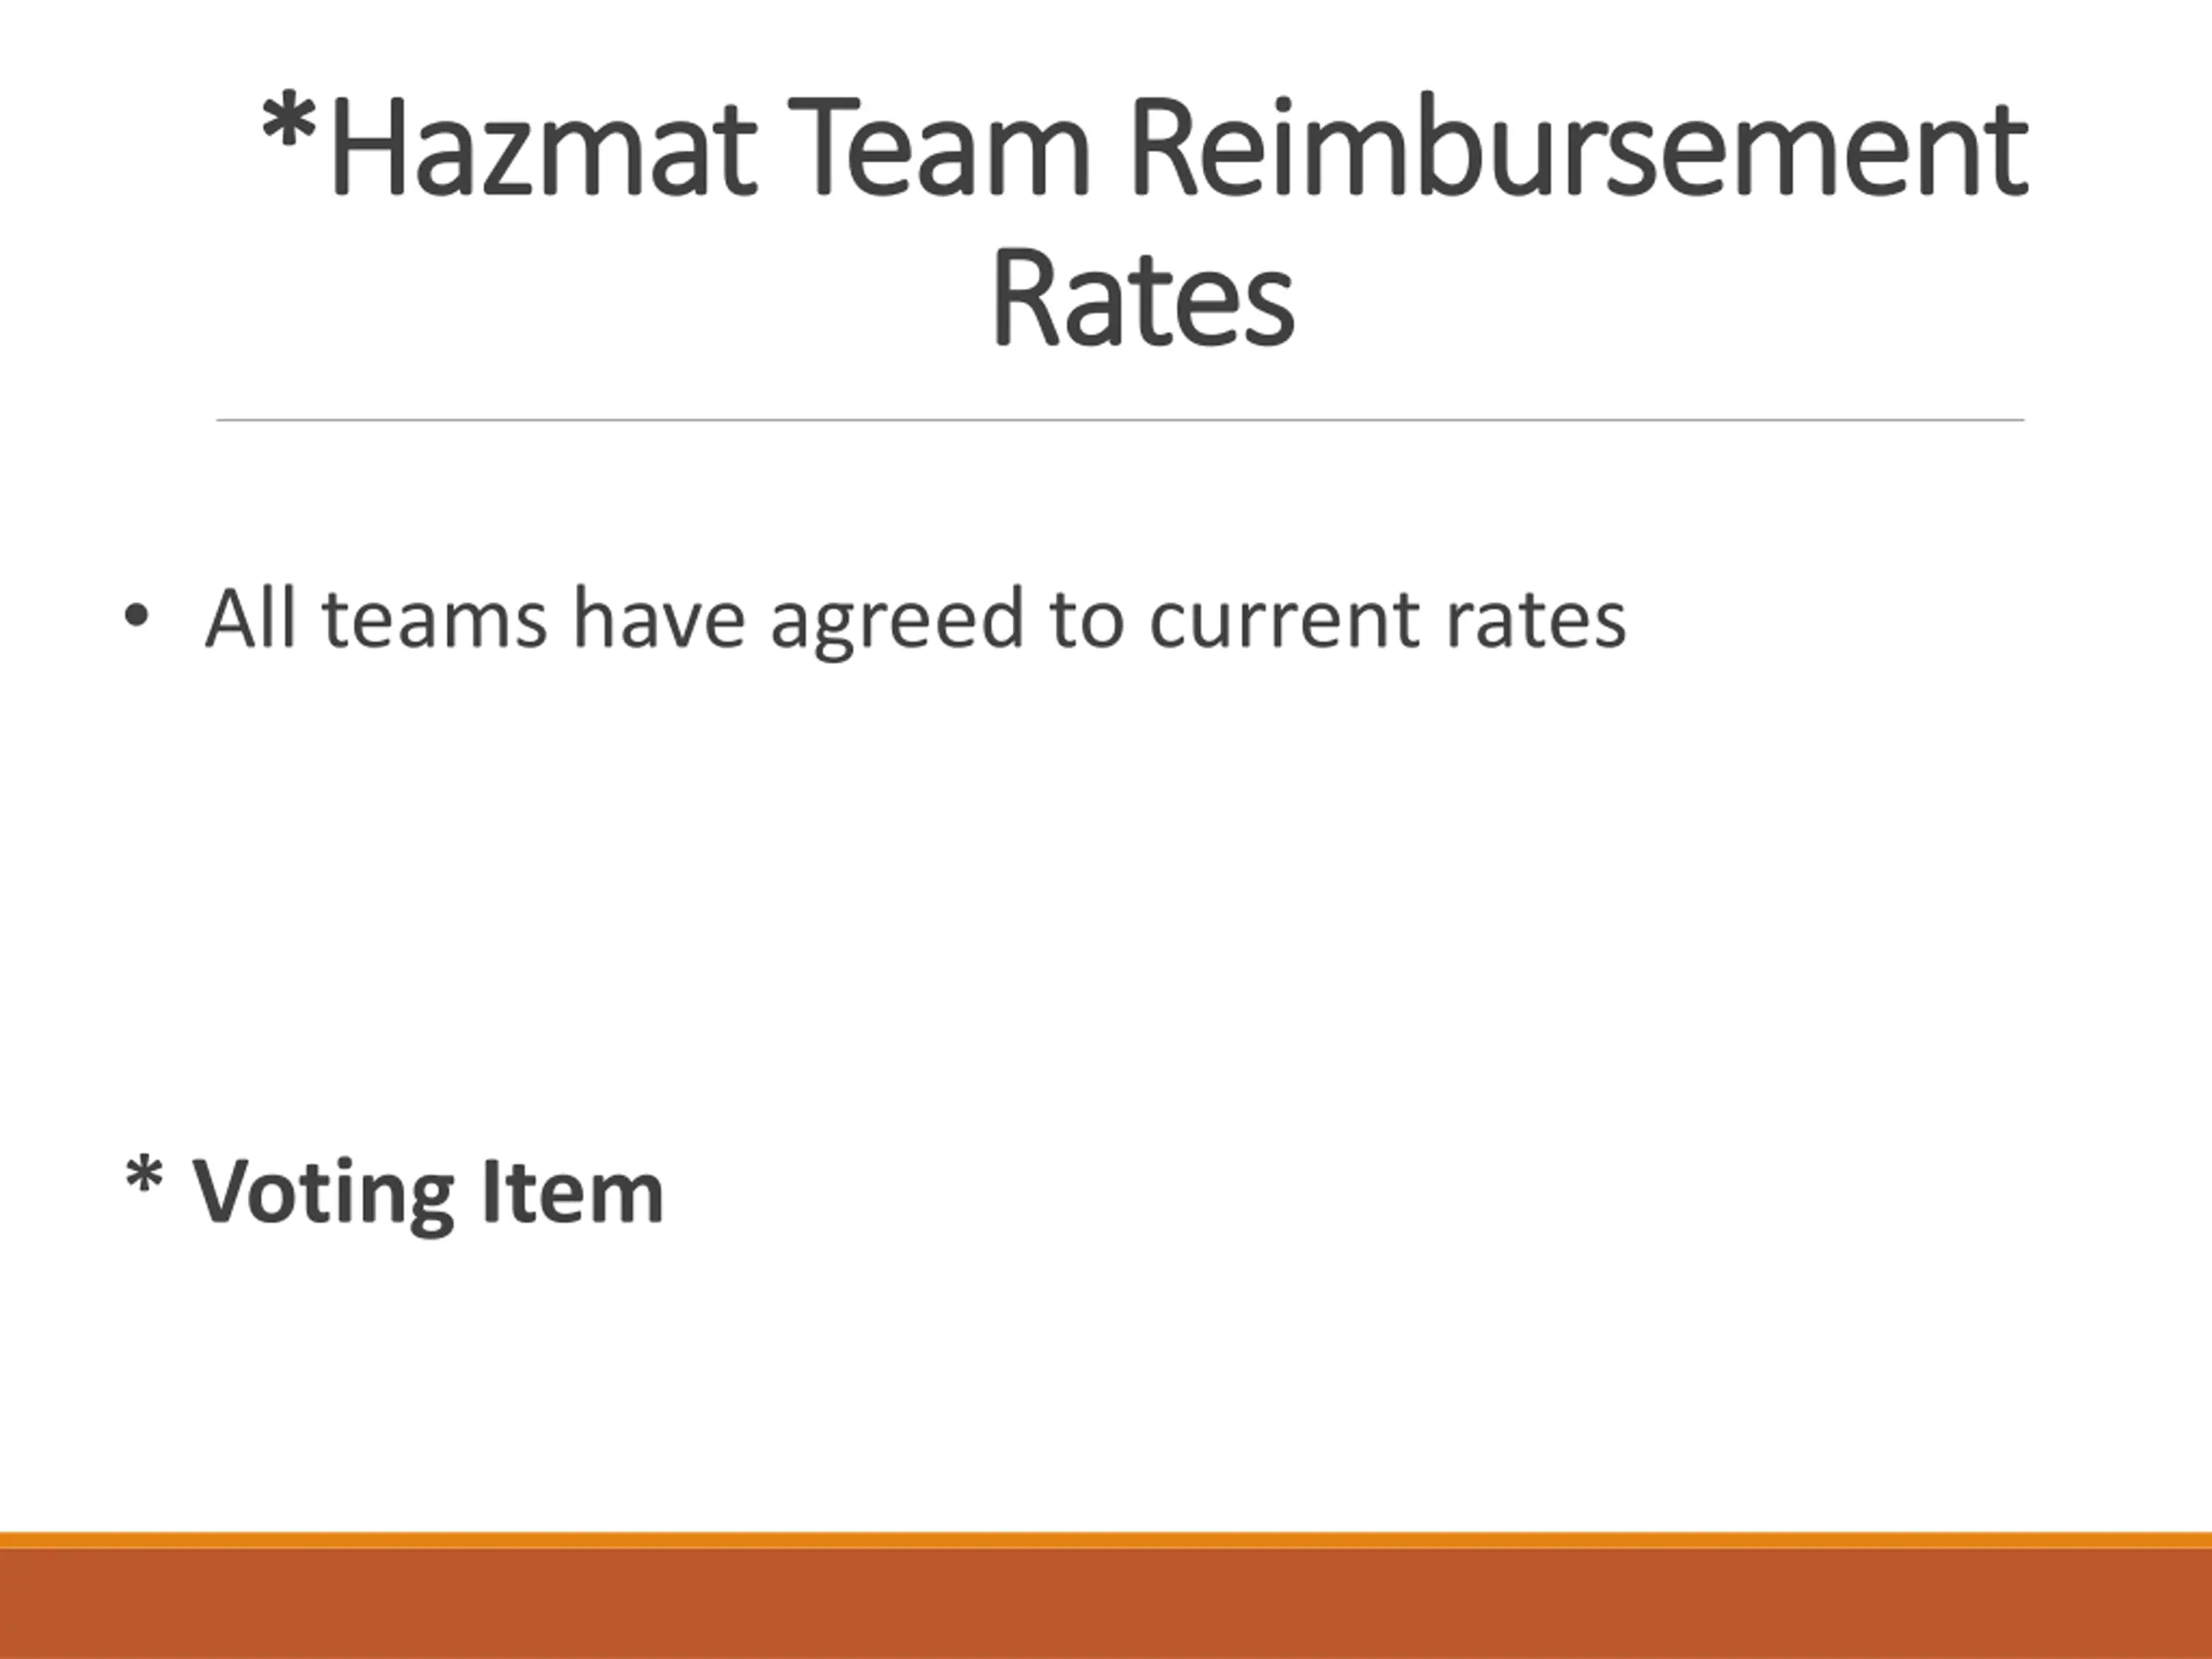Click the thin divider line under title
Viewport: 2212px width, 1659px height.
tap(1120, 420)
